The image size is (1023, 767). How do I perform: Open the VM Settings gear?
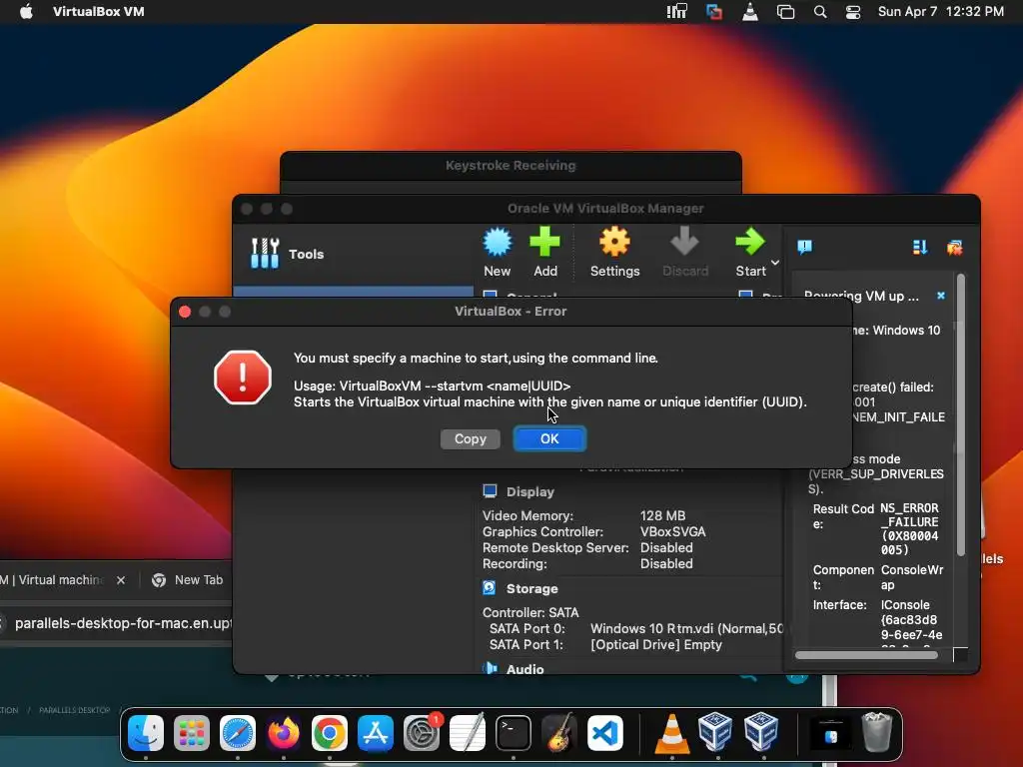pyautogui.click(x=614, y=252)
